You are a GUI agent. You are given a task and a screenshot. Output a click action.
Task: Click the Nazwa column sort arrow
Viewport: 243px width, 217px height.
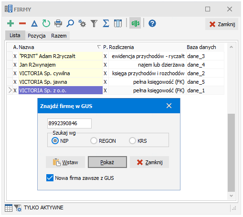[99, 47]
